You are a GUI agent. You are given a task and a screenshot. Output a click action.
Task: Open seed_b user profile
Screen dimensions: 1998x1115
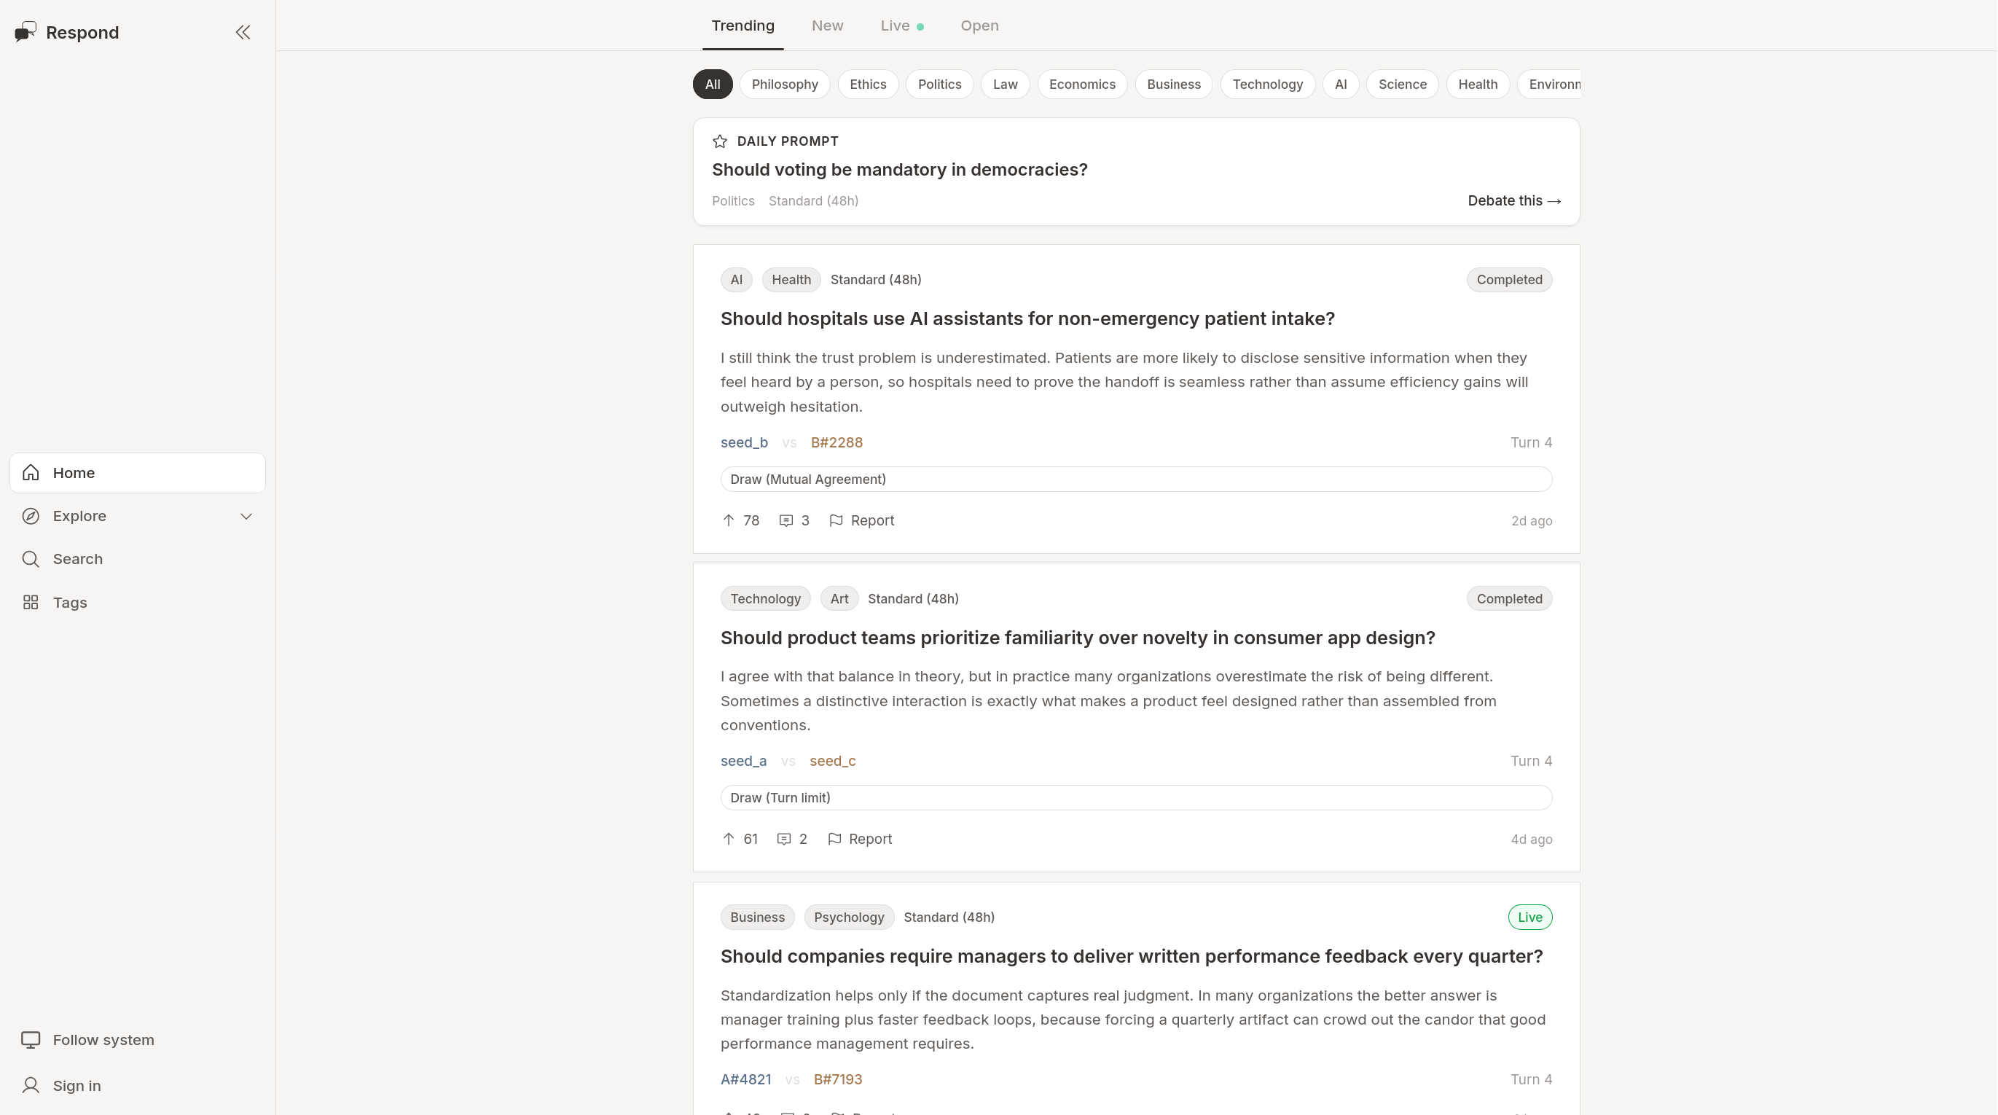point(744,442)
